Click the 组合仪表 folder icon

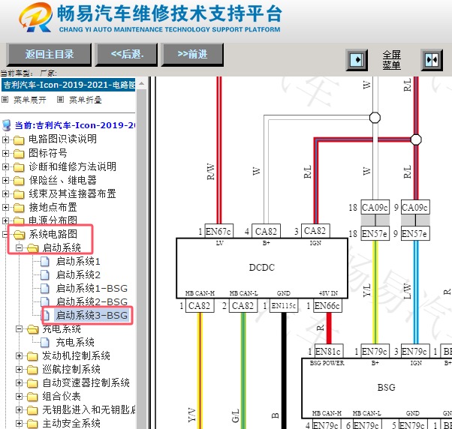(32, 397)
